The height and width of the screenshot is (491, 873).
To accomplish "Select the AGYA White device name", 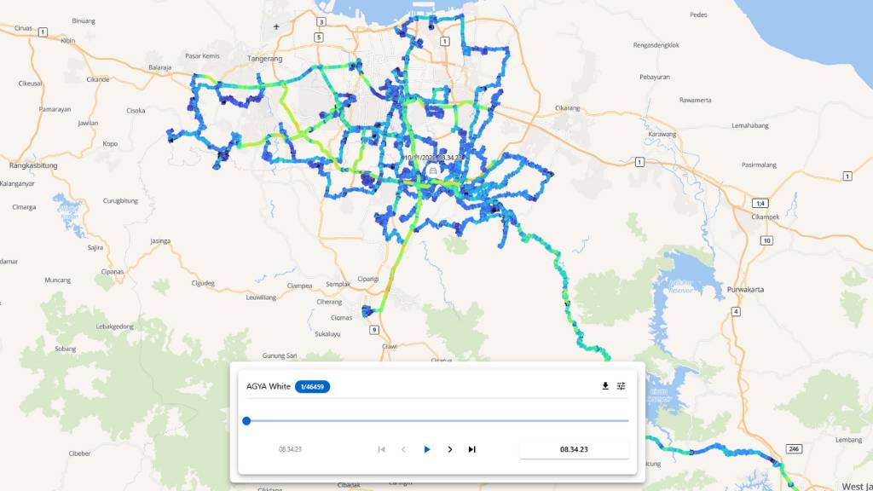I will click(269, 387).
